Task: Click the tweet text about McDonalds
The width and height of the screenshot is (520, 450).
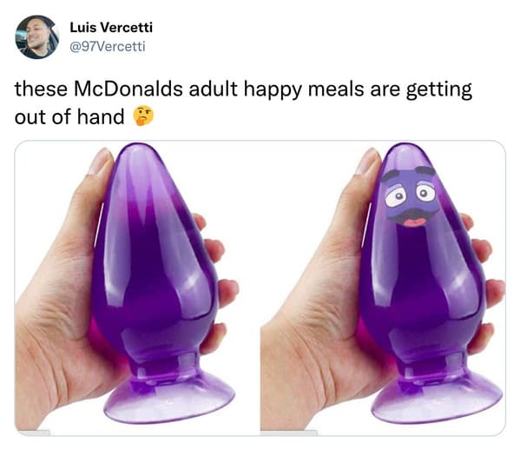Action: [x=243, y=103]
